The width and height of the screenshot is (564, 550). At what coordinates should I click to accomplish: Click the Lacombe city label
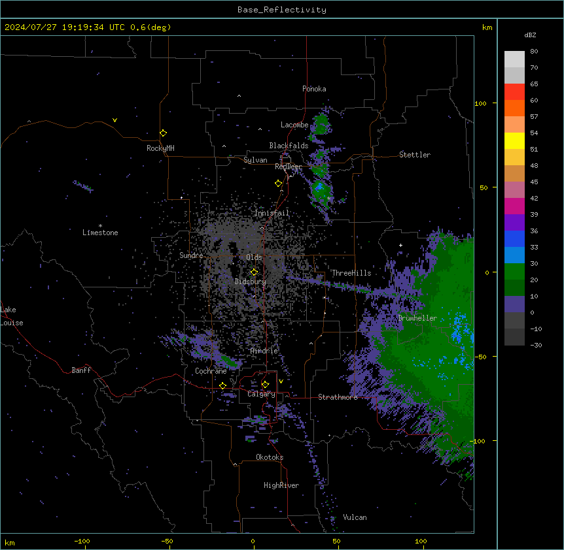coord(294,125)
